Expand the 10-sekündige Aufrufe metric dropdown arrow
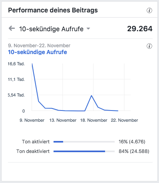This screenshot has width=159, height=183. coord(88,28)
